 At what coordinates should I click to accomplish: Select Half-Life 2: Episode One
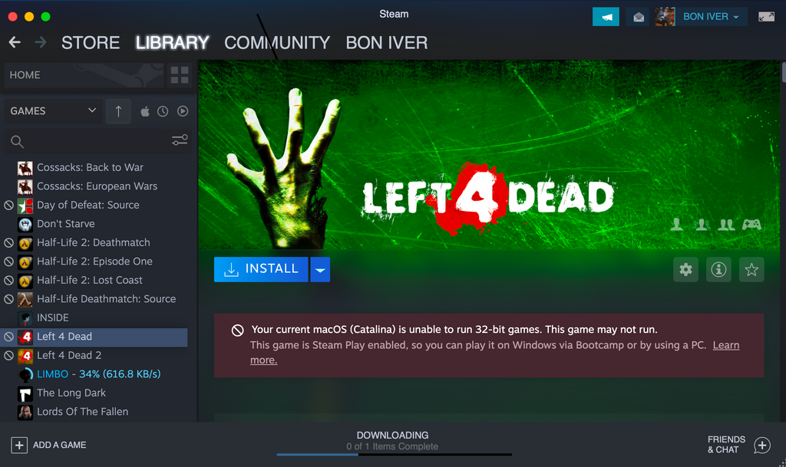(94, 261)
